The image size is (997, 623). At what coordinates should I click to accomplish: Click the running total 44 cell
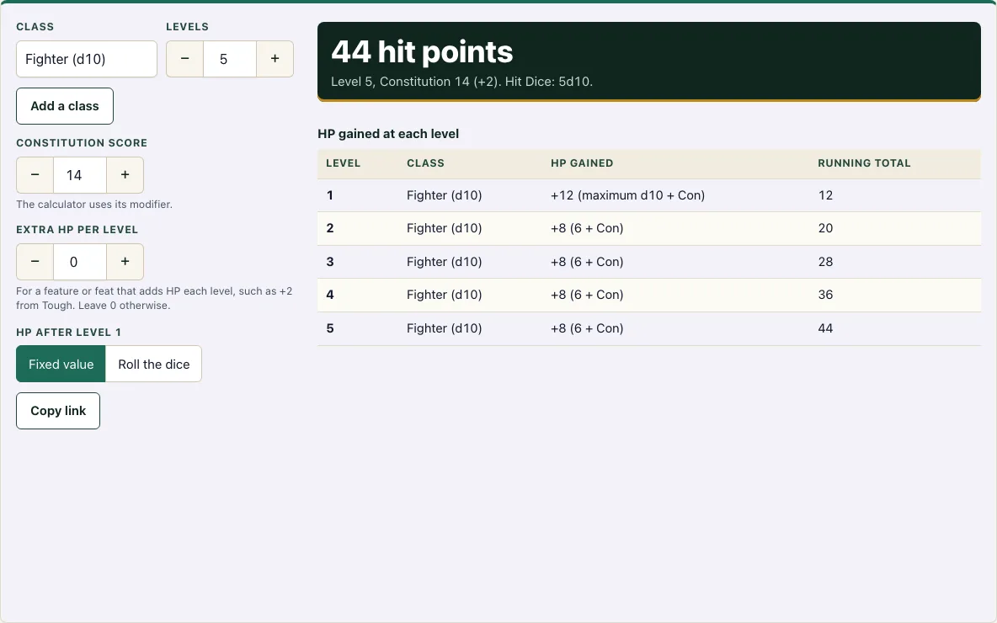click(825, 328)
